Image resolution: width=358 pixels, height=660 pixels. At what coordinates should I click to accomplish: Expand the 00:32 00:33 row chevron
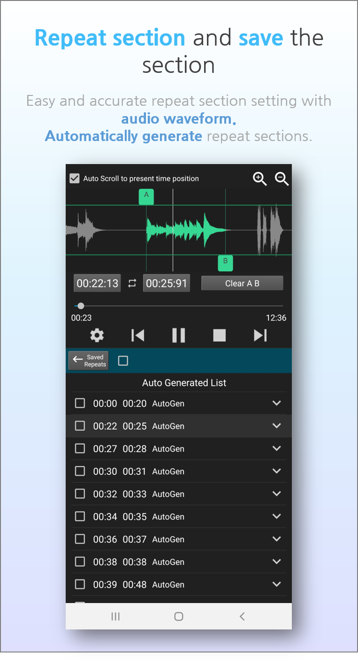click(x=277, y=494)
